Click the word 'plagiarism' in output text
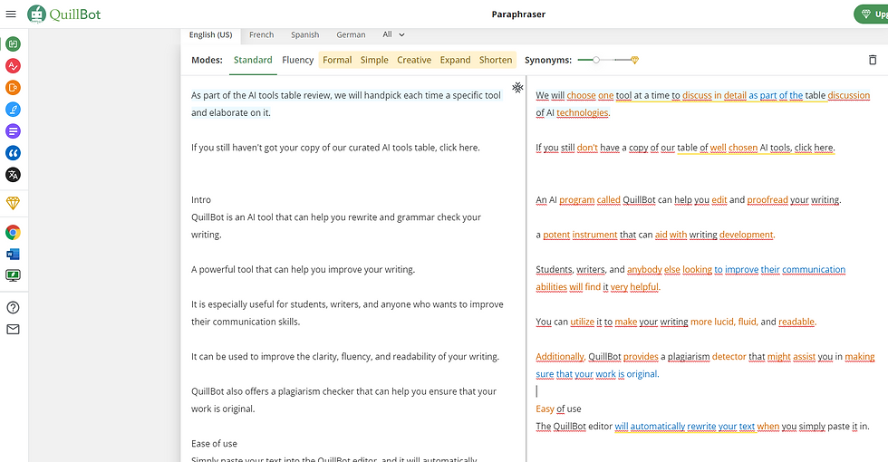Screen dimensions: 888x462 [x=689, y=357]
